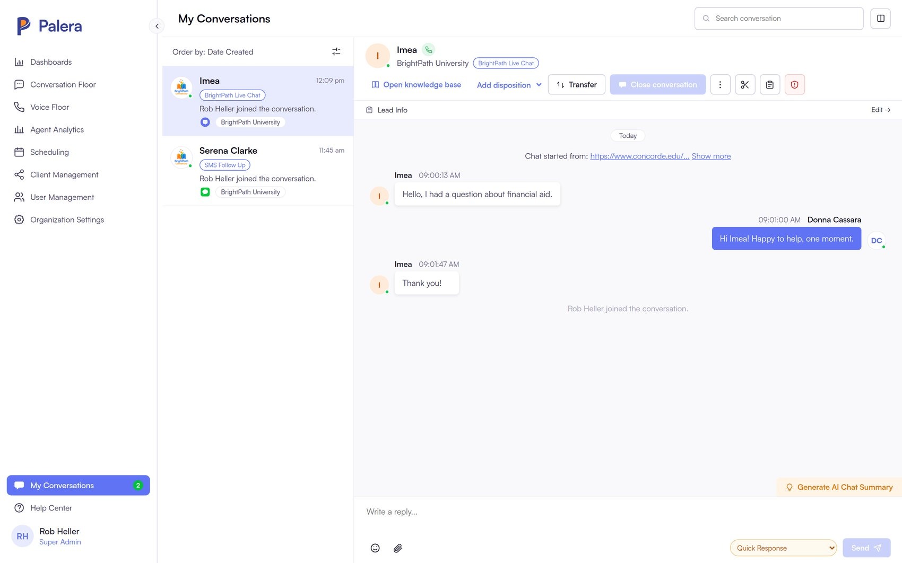Expand the Add disposition dropdown
The width and height of the screenshot is (902, 563).
[509, 85]
